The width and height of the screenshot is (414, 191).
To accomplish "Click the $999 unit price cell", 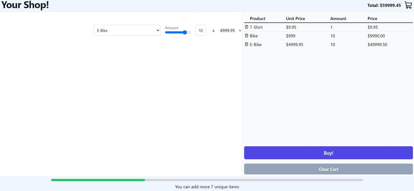I will point(290,36).
